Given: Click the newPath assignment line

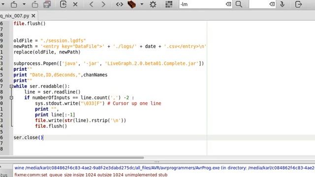Looking at the screenshot, I should [110, 46].
